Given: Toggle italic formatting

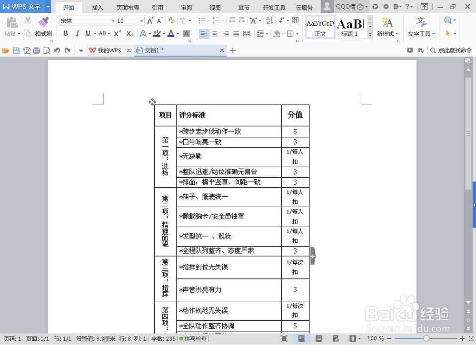Looking at the screenshot, I should (78, 33).
